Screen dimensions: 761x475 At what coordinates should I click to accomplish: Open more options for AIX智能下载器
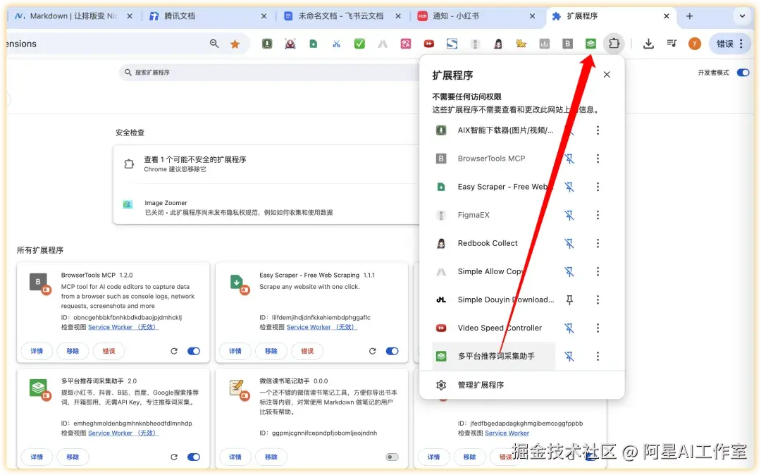coord(598,130)
